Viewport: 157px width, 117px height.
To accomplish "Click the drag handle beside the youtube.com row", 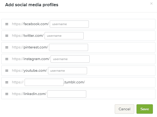I will 7,71.
